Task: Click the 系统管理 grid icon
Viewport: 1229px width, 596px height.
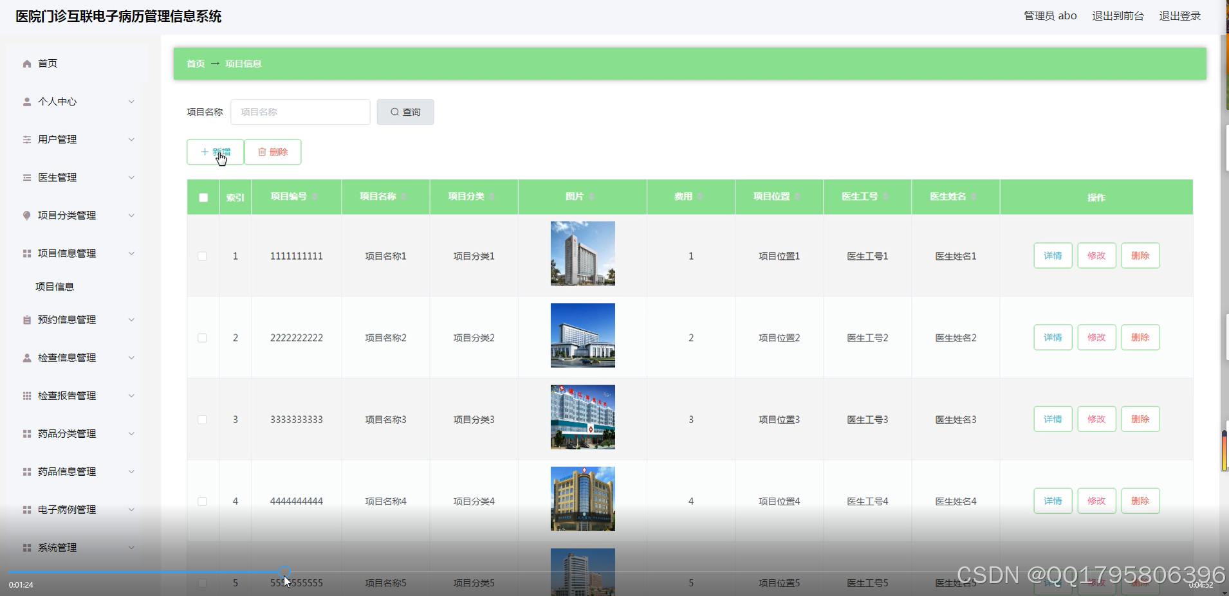Action: (27, 547)
